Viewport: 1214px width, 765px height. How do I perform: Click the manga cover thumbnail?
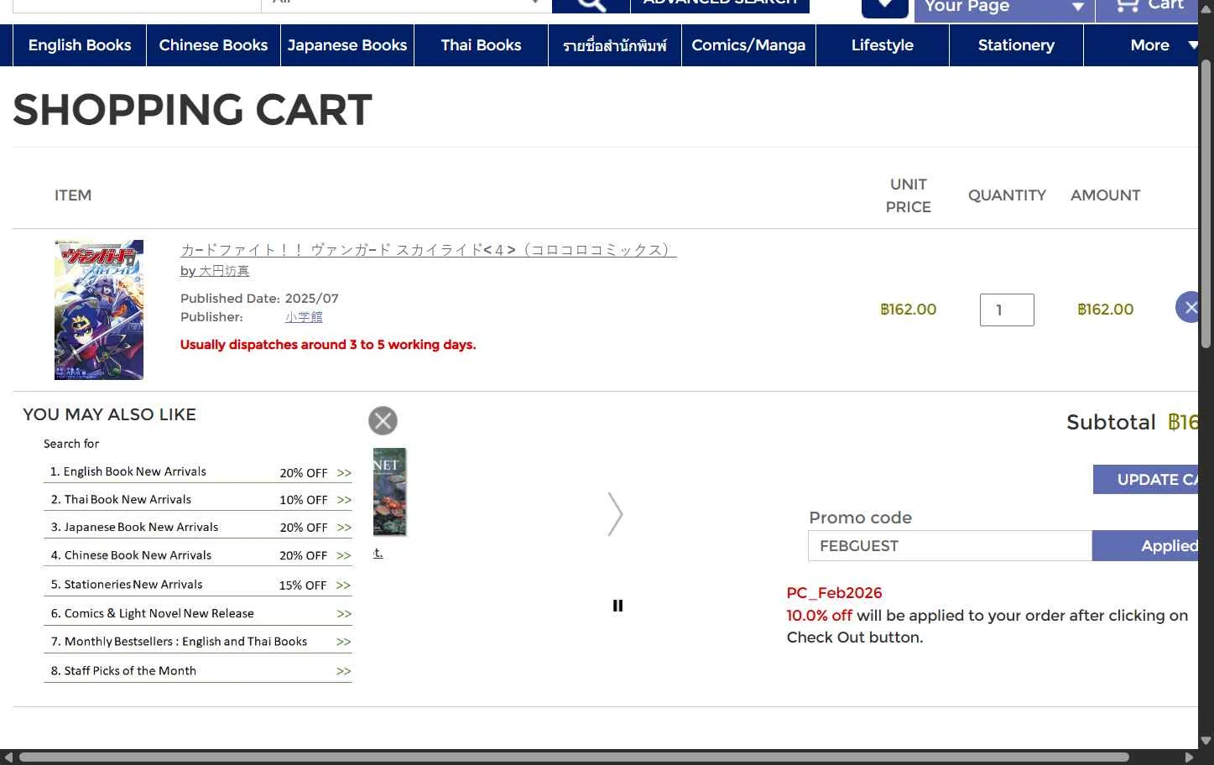[99, 310]
